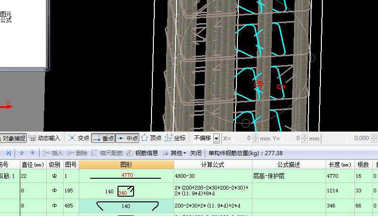The height and width of the screenshot is (216, 378).
Task: Enable 顶点 vertex snap
Action: (151, 138)
